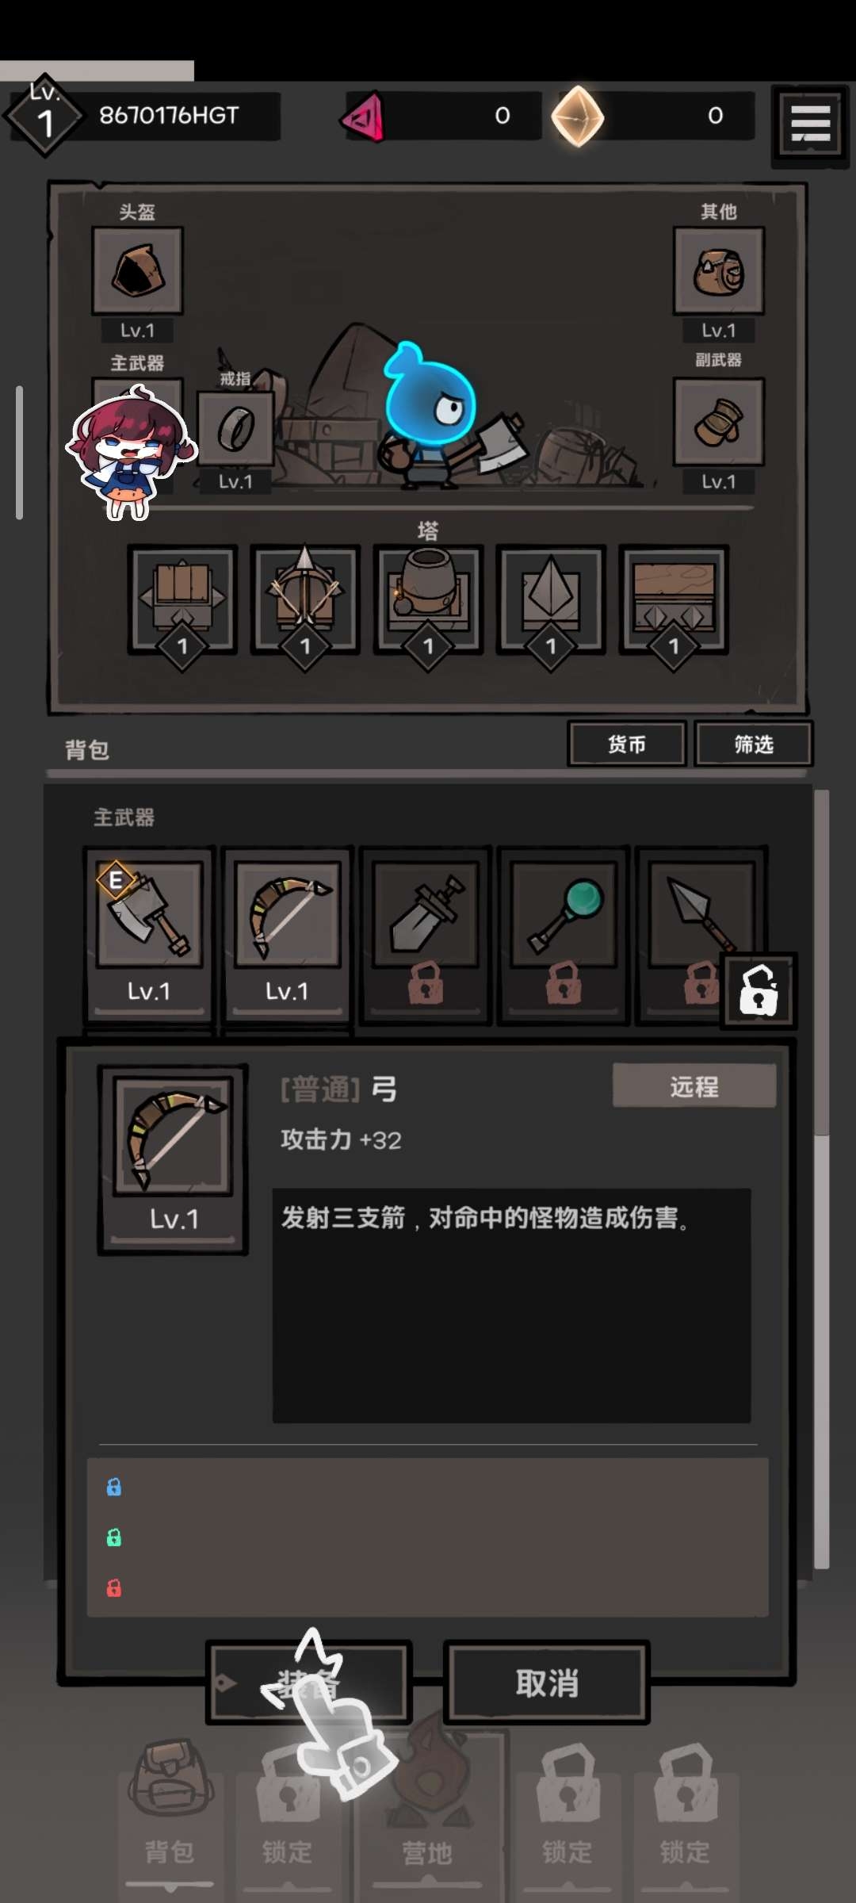Viewport: 856px width, 1903px height.
Task: Tap the red lock attribute slot
Action: pos(114,1587)
